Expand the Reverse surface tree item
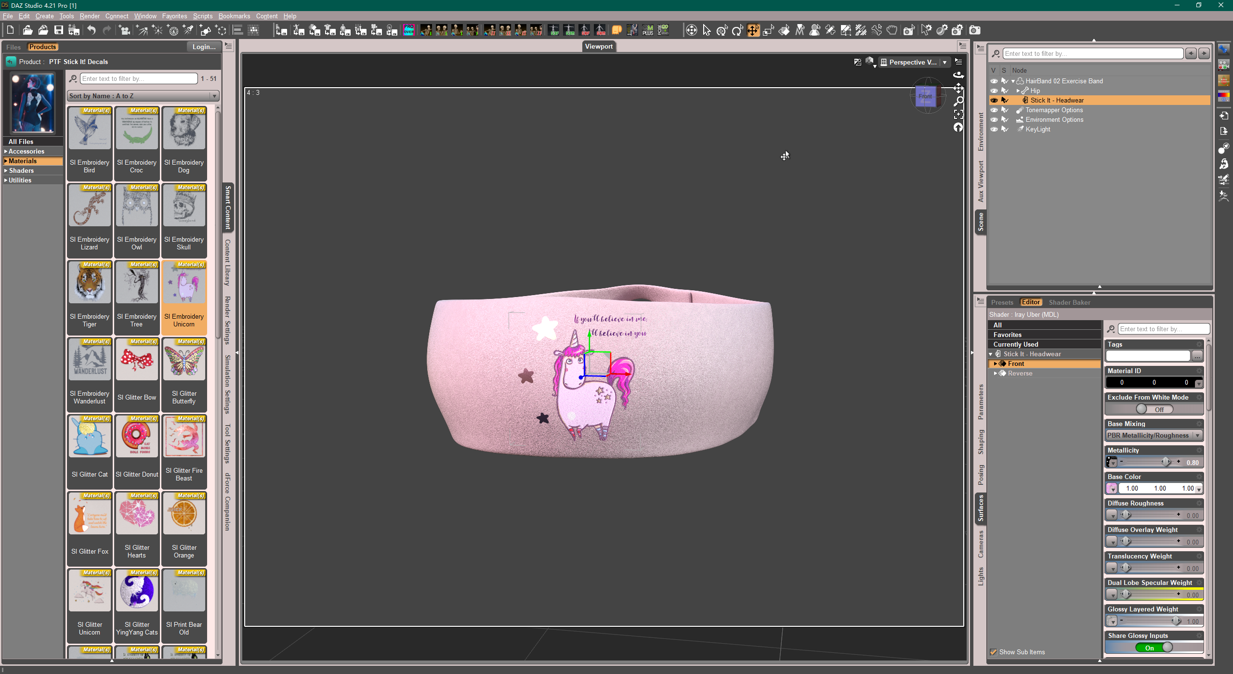Viewport: 1233px width, 674px height. click(x=996, y=374)
